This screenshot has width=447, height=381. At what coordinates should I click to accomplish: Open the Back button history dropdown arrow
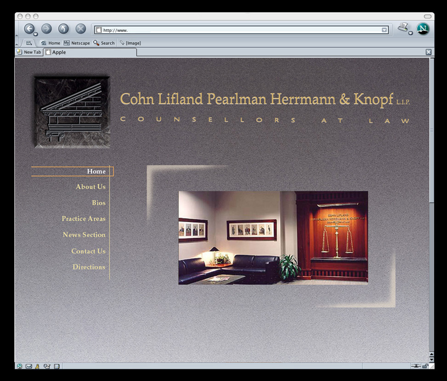pos(36,34)
